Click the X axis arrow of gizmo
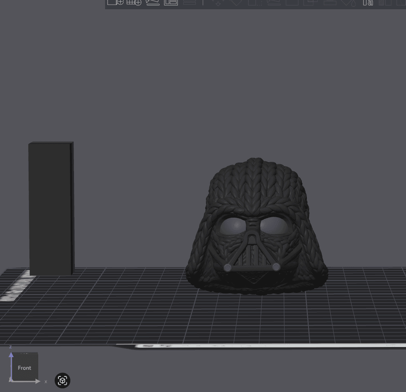Screen dimensions: 406x392 (37, 381)
